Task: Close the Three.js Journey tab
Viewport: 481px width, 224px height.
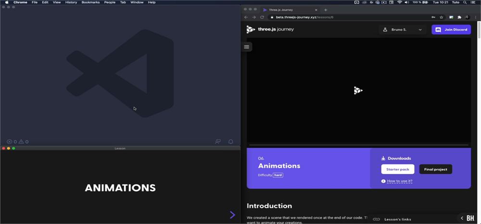Action: (316, 10)
